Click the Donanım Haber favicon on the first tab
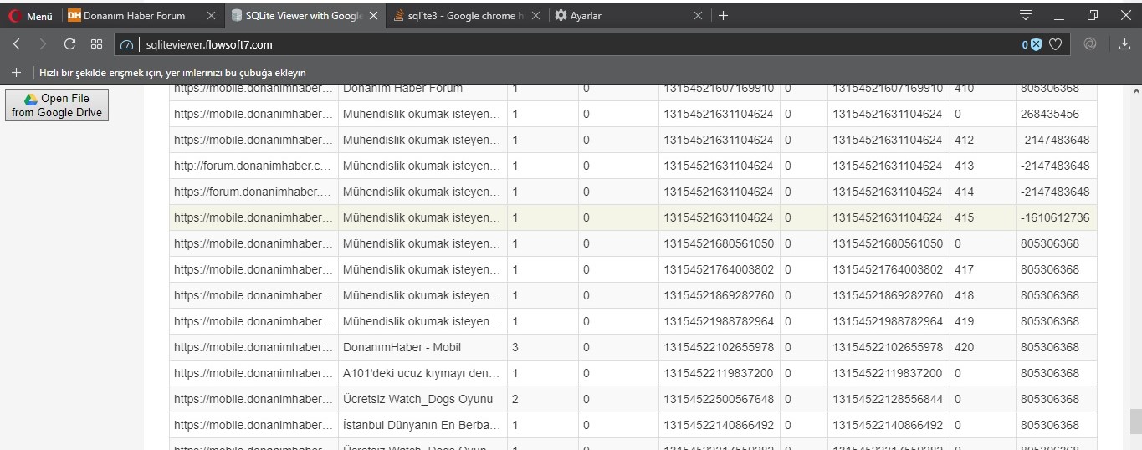The width and height of the screenshot is (1142, 450). [74, 16]
